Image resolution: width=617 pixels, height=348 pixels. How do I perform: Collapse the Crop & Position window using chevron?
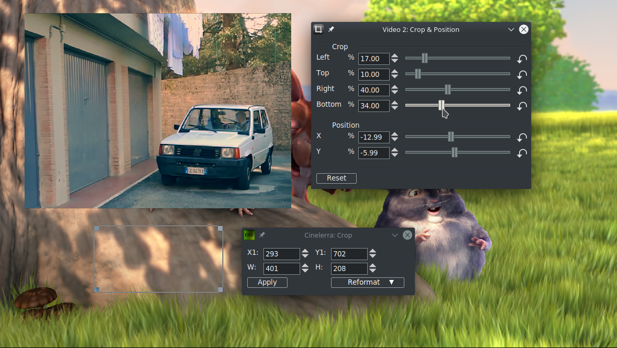click(511, 29)
